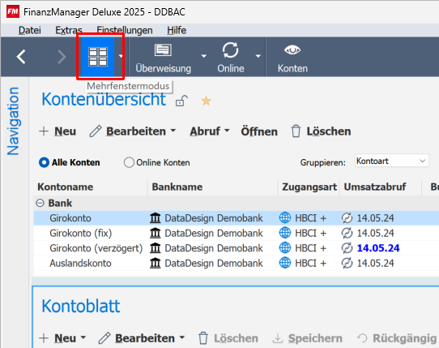Open the Gruppieren Kontoart combo box
Image resolution: width=439 pixels, height=348 pixels.
tap(392, 161)
